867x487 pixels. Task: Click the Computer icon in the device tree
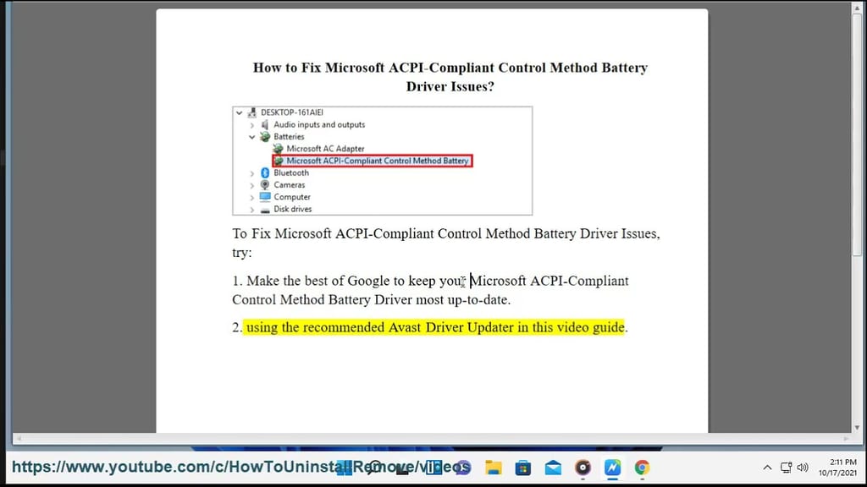point(265,197)
